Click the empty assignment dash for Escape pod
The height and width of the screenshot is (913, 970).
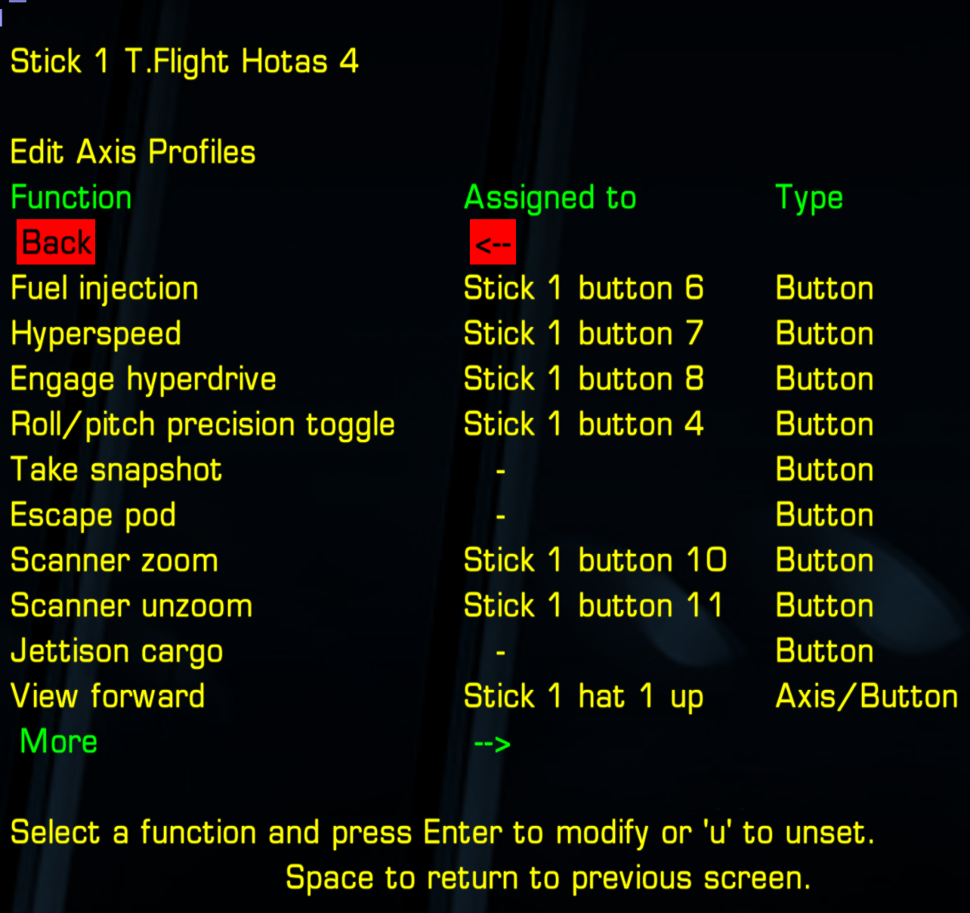(x=500, y=516)
